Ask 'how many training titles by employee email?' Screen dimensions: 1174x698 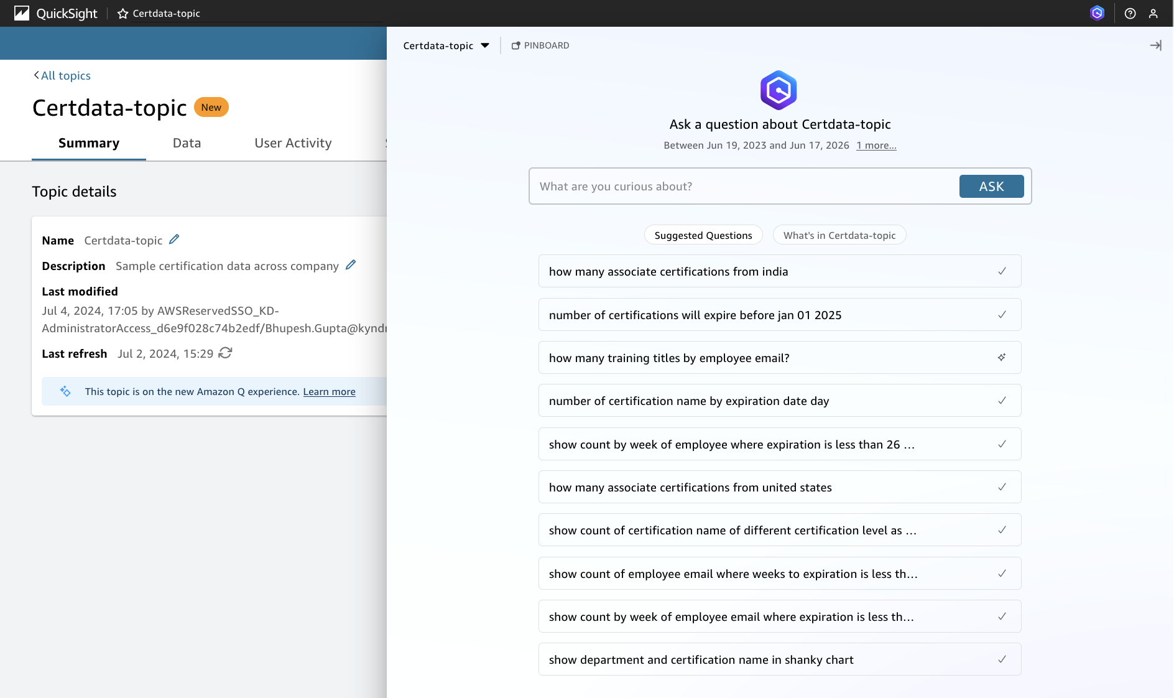pyautogui.click(x=780, y=358)
